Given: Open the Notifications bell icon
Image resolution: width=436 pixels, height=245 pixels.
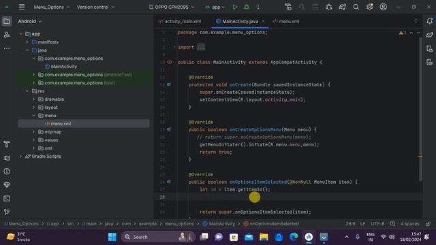Looking at the screenshot, I should click(x=430, y=21).
